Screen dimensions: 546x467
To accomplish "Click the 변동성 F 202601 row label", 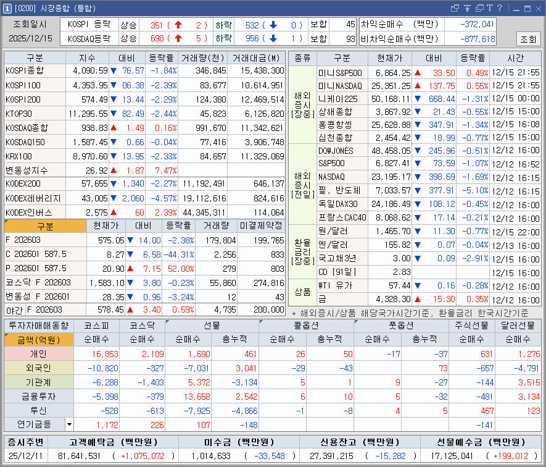I will tap(45, 297).
